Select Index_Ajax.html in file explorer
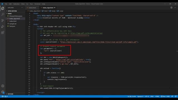The image size is (178, 100). pyautogui.click(x=14, y=19)
